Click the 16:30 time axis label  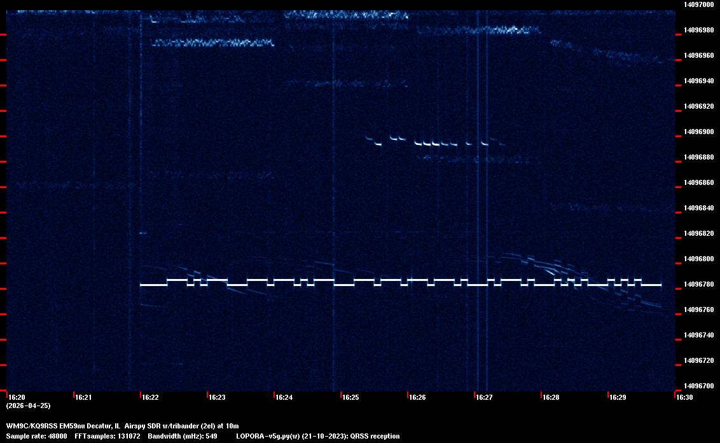684,398
